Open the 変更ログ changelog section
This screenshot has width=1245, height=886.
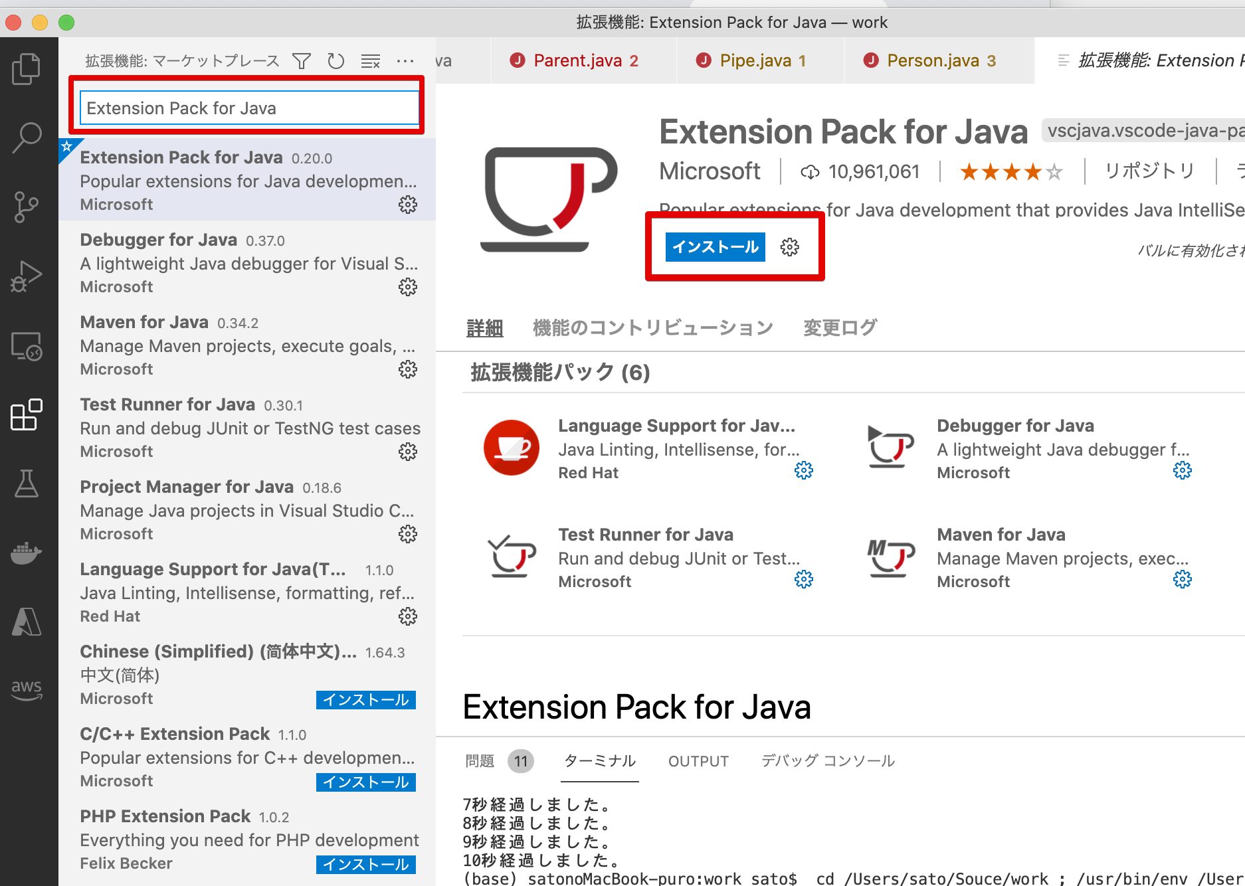coord(839,327)
